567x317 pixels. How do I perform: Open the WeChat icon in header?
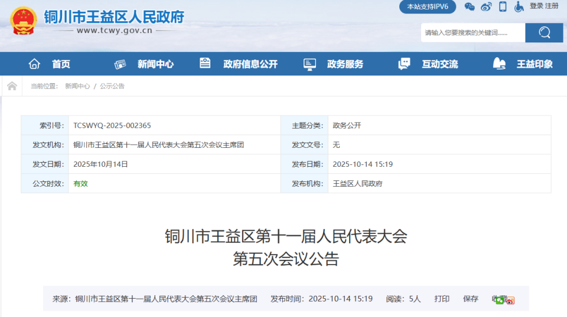click(470, 6)
